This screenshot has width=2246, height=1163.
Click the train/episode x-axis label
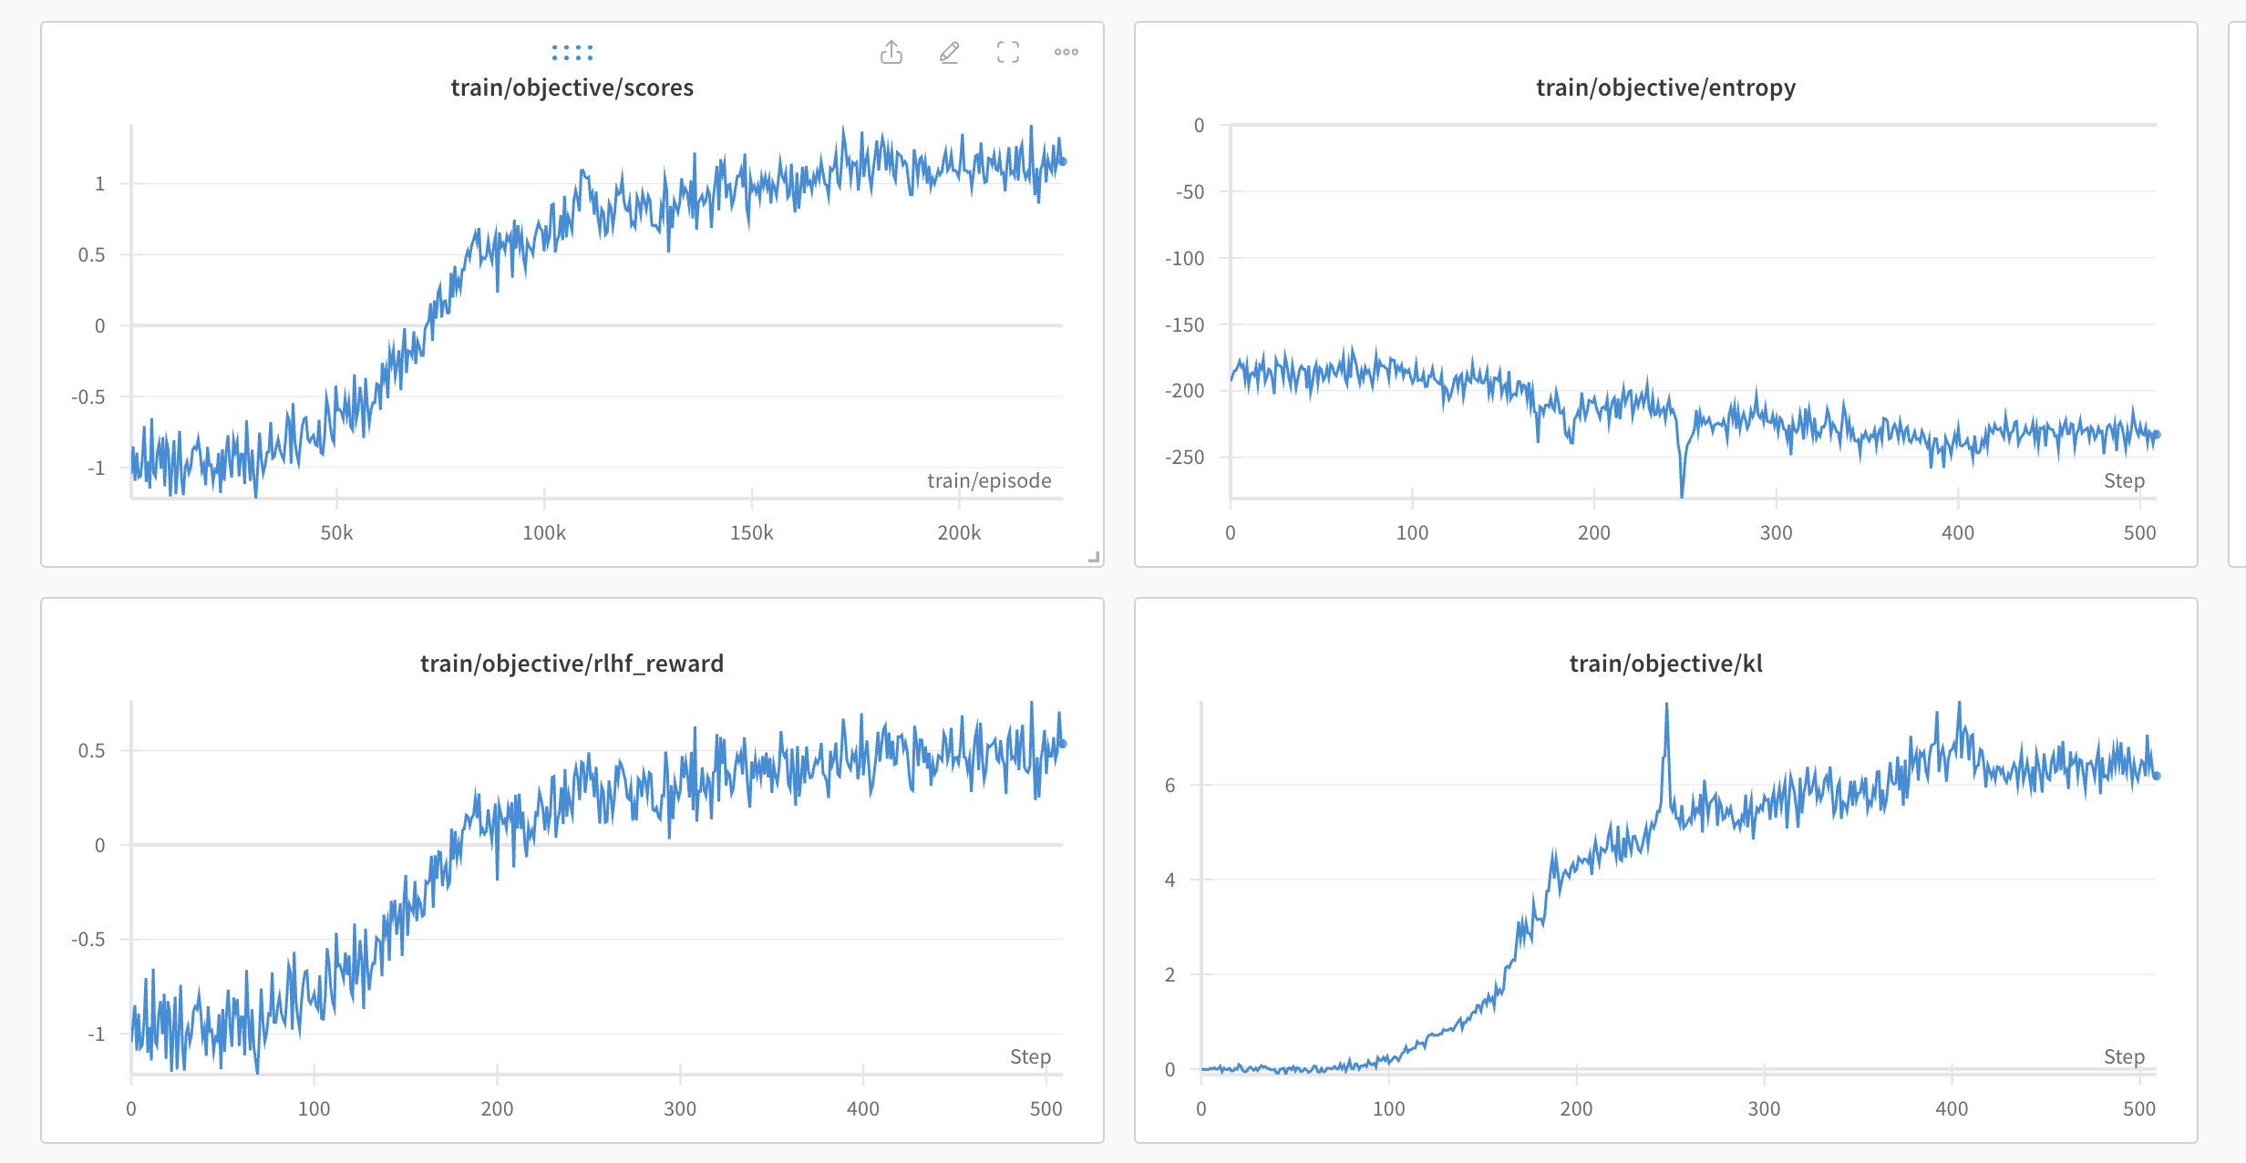point(989,480)
